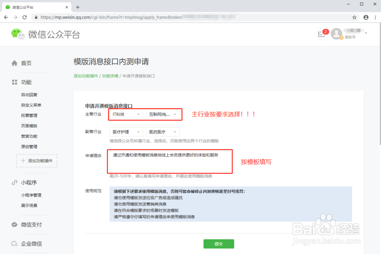The image size is (381, 254).
Task: Click 添加功能插件 dashed button
Action: [37, 160]
